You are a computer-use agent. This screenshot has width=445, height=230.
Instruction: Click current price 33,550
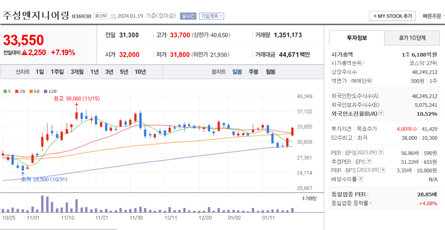[24, 40]
